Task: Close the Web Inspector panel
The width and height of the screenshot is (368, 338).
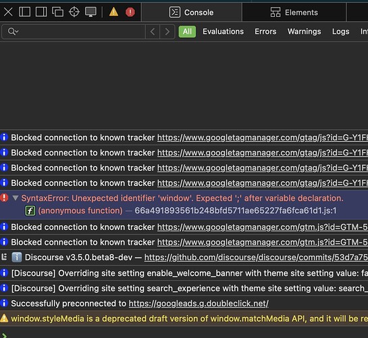Action: coord(8,11)
